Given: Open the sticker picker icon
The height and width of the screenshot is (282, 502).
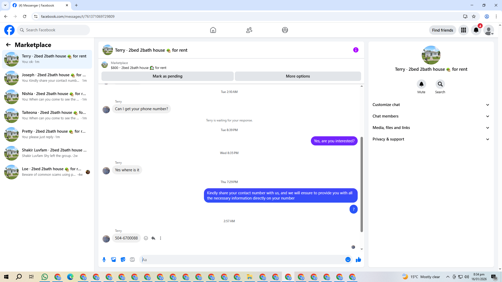Looking at the screenshot, I should (x=123, y=260).
